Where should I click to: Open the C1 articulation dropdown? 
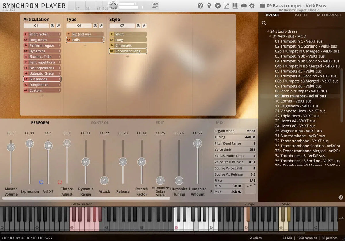[36, 26]
